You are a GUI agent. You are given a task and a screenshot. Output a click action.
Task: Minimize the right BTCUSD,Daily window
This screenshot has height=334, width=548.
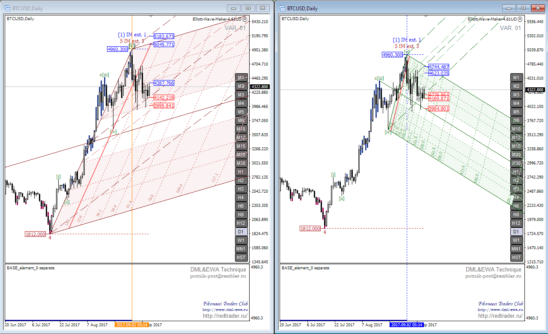click(x=509, y=8)
